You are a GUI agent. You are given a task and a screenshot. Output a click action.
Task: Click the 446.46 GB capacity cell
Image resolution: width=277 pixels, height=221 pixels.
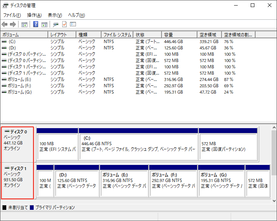pos(173,42)
